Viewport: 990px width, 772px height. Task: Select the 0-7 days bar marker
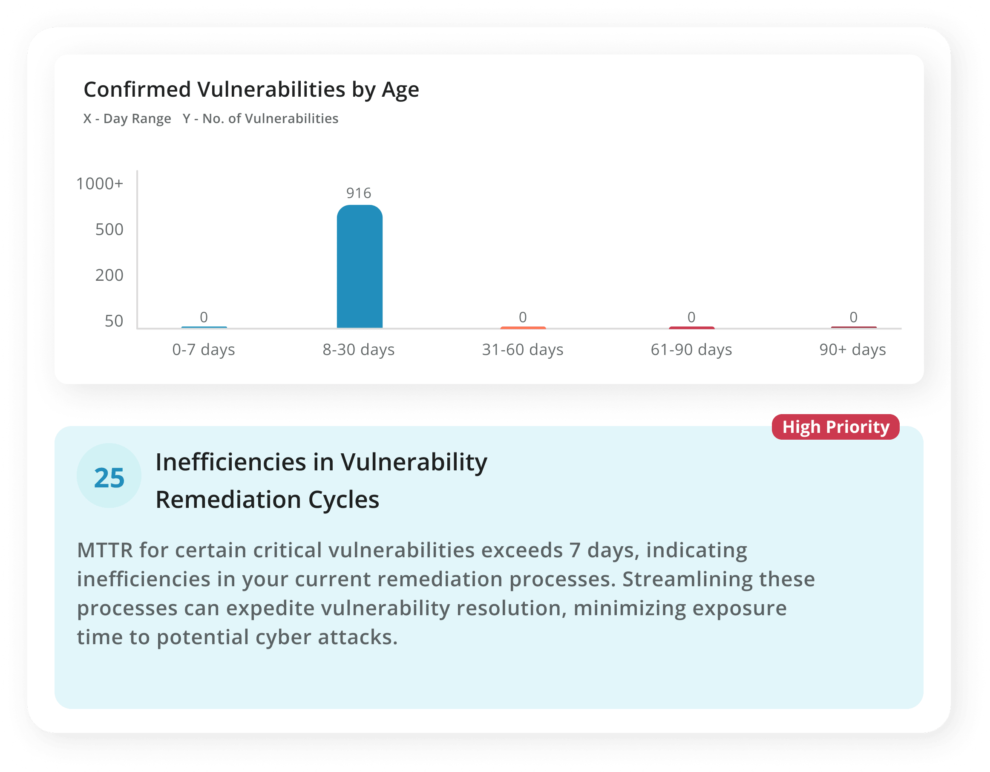pos(204,327)
